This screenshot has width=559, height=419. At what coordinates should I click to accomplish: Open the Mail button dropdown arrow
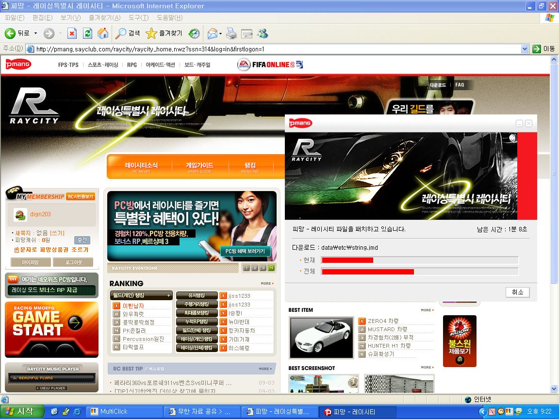220,34
